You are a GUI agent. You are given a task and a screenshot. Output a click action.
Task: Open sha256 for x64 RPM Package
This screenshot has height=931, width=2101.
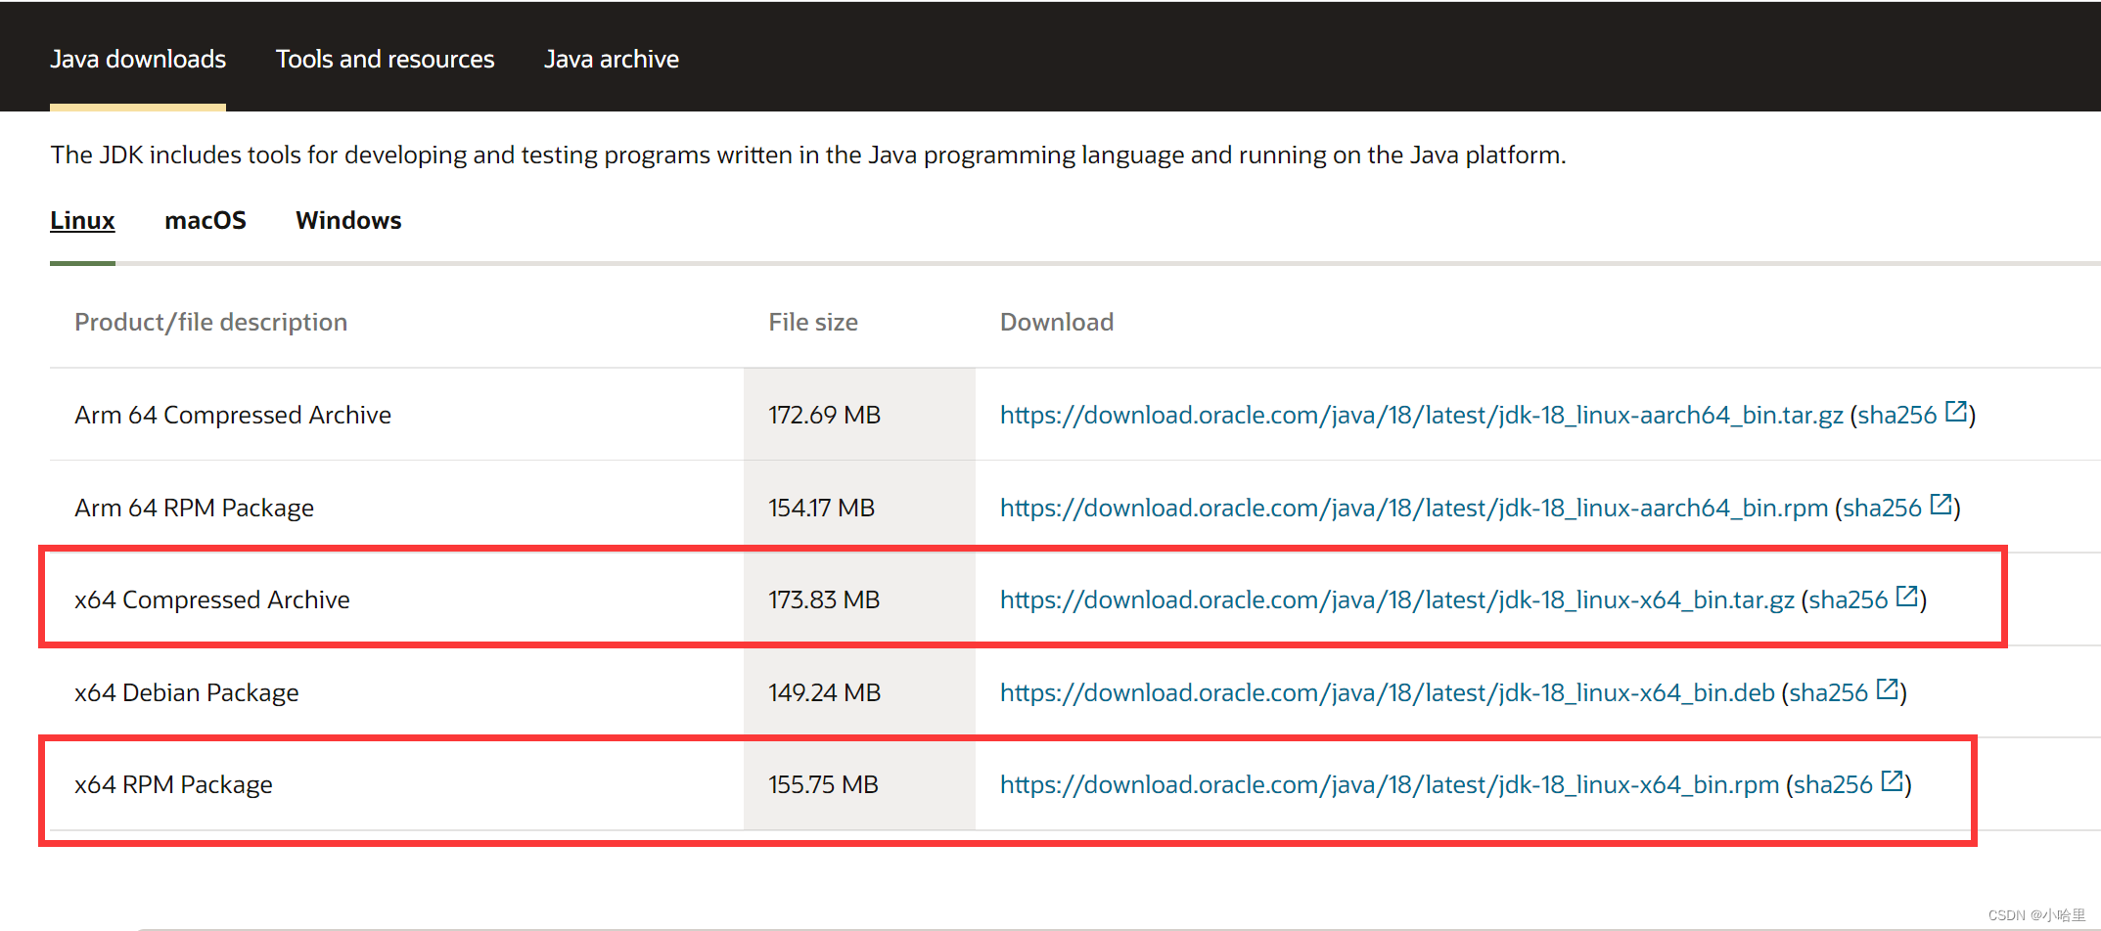pyautogui.click(x=1833, y=784)
